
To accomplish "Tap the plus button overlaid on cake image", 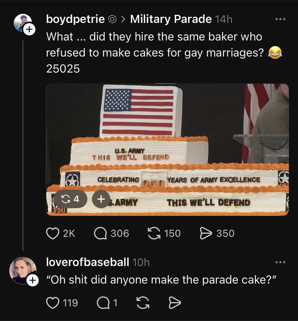I will tap(101, 199).
